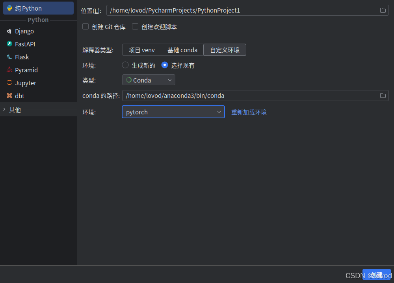Click the 重新加载环境 link
The width and height of the screenshot is (394, 283).
coord(249,112)
